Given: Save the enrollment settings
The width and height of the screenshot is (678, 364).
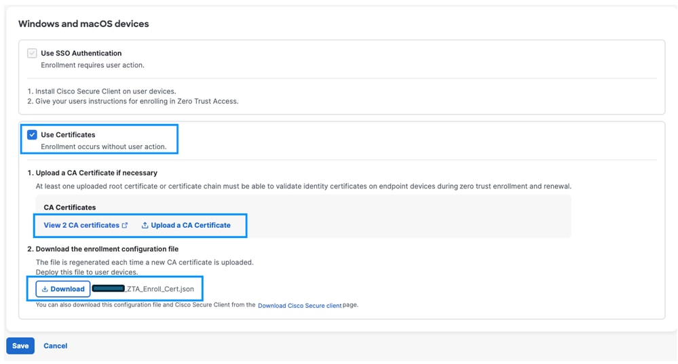Looking at the screenshot, I should [20, 346].
